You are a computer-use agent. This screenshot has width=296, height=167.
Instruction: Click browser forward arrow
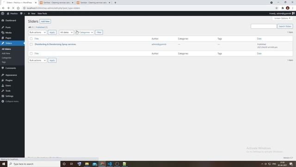pyautogui.click(x=8, y=8)
